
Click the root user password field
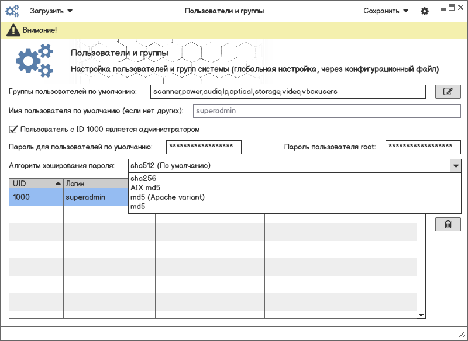click(x=422, y=147)
